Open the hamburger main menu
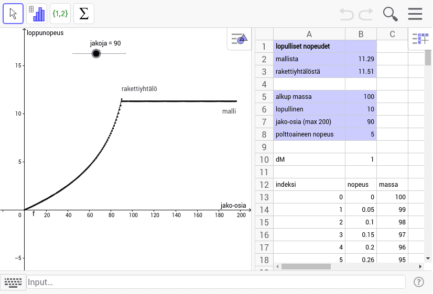433x294 pixels. pos(415,14)
